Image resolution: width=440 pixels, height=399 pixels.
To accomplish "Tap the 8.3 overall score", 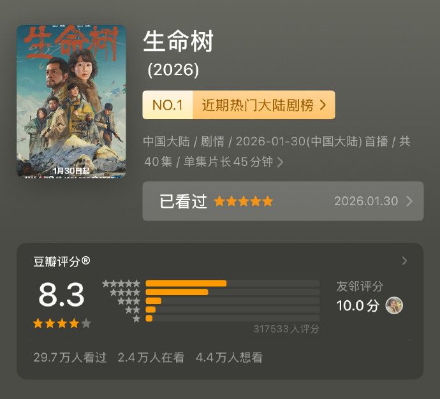I will click(x=61, y=294).
